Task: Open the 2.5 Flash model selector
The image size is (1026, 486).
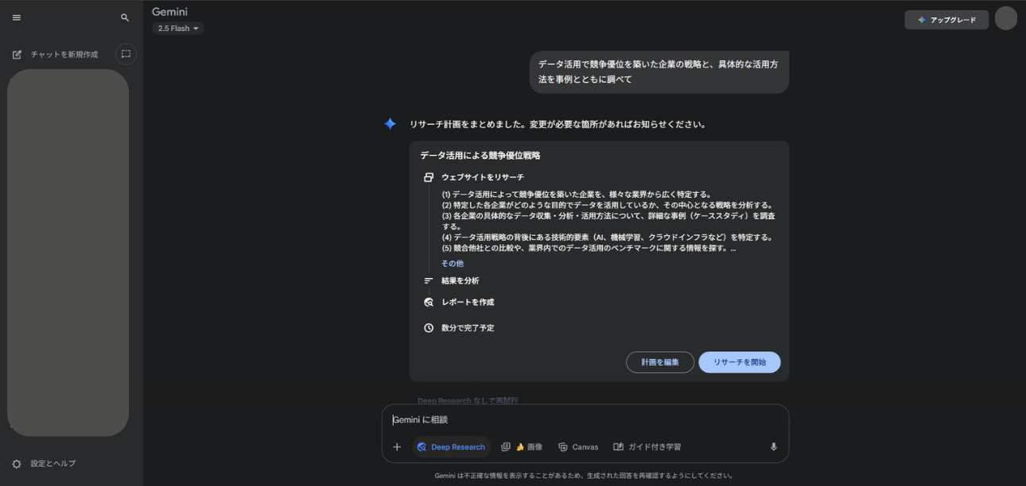Action: coord(177,28)
